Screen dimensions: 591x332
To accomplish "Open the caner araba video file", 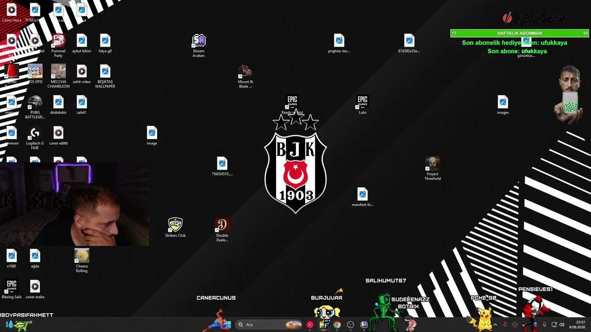I will point(35,290).
